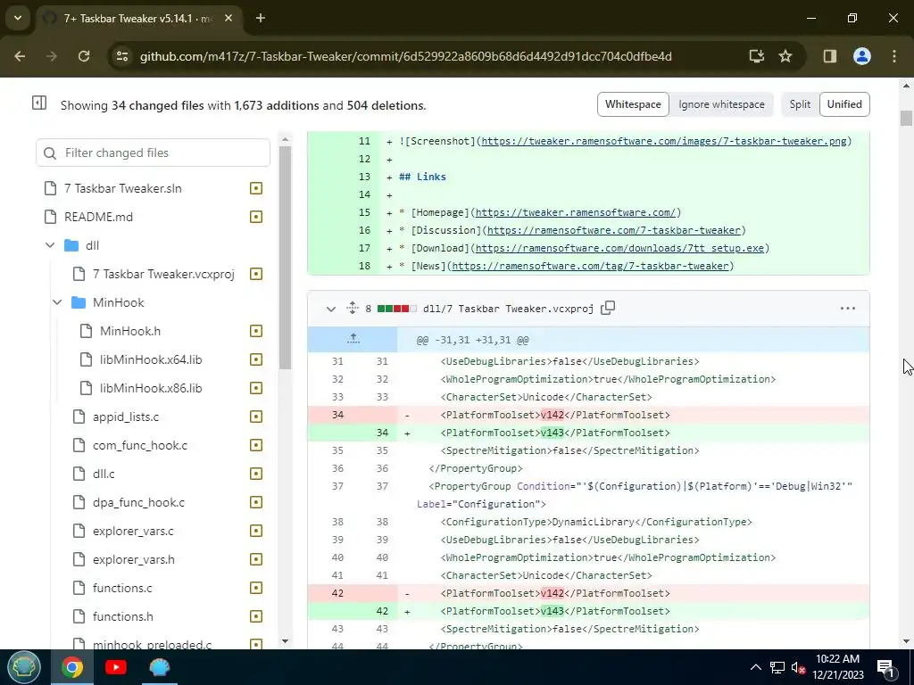Click the muted volume tray icon
The height and width of the screenshot is (685, 914).
[x=798, y=668]
